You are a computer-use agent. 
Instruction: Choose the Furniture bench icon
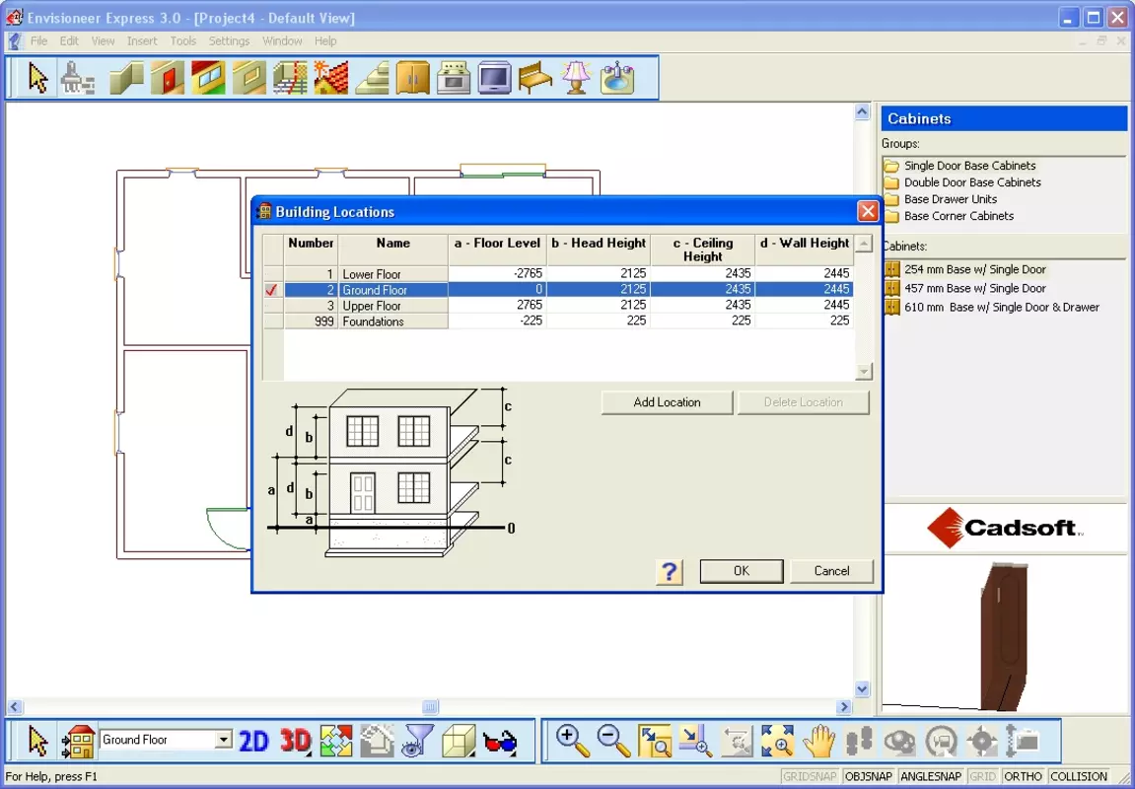click(534, 78)
